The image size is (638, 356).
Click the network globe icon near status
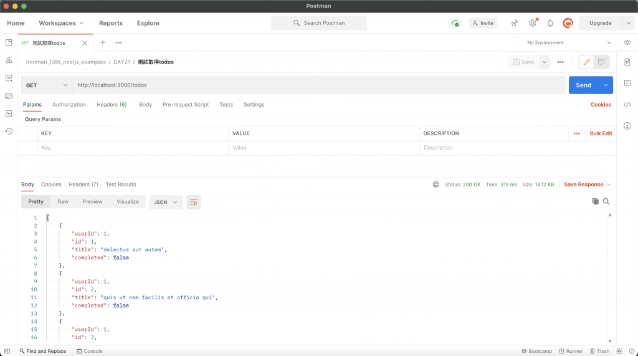pos(436,185)
